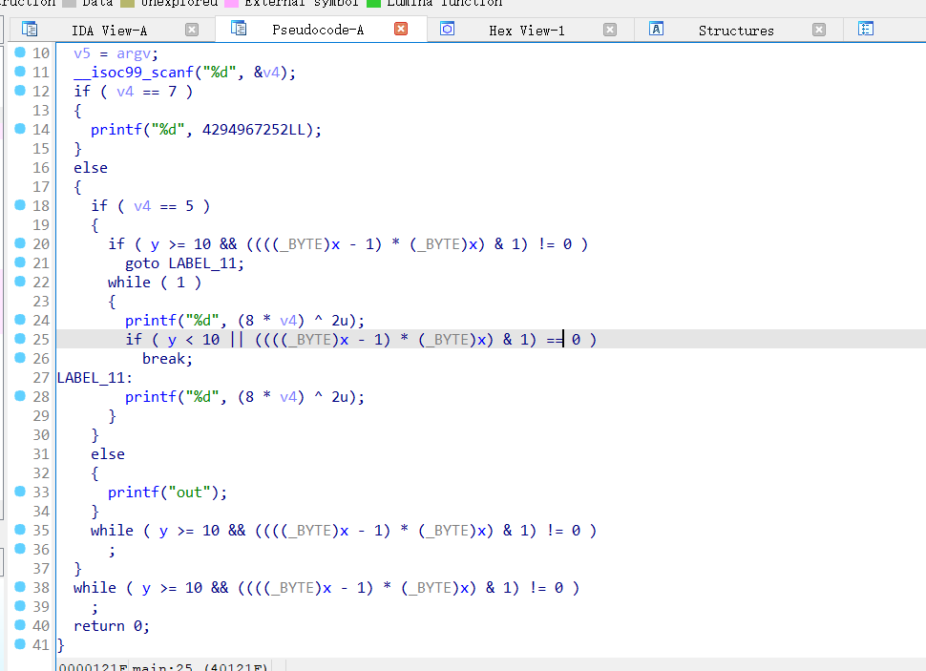The width and height of the screenshot is (926, 671).
Task: Click line number 41 in gutter
Action: (x=41, y=644)
